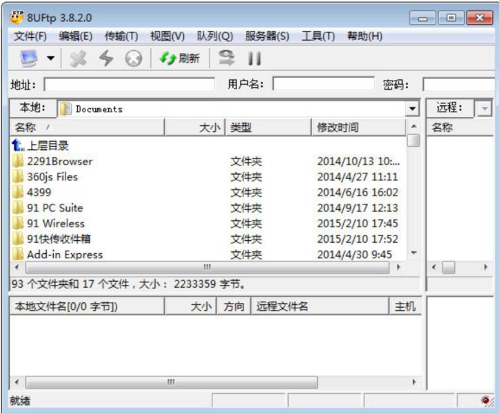
Task: Click the 8UFtp app icon in title bar
Action: pos(17,17)
